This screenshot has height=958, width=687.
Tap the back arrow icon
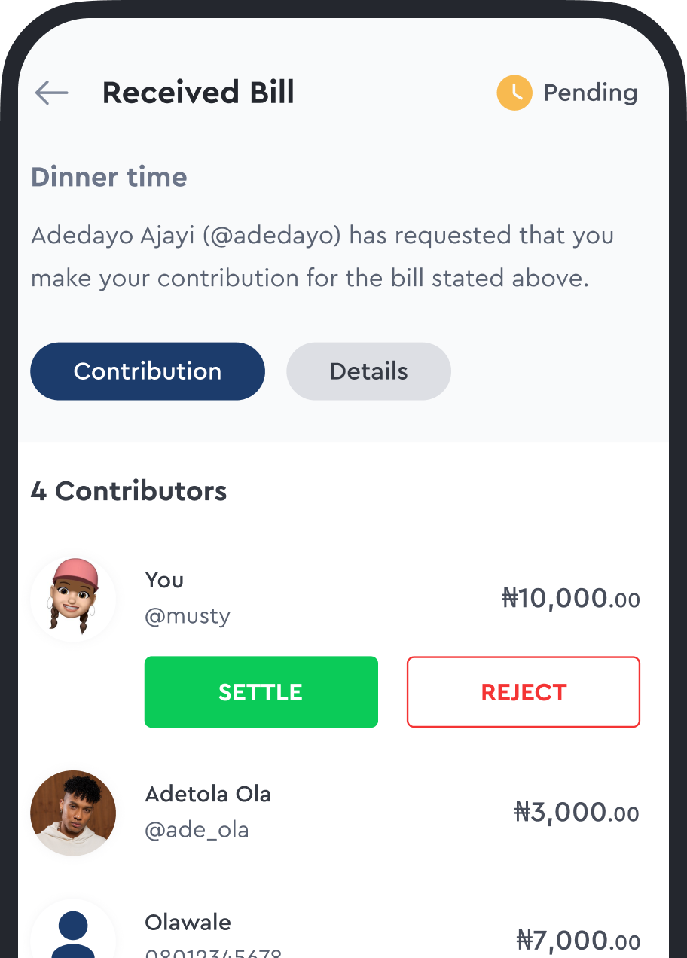pyautogui.click(x=51, y=93)
